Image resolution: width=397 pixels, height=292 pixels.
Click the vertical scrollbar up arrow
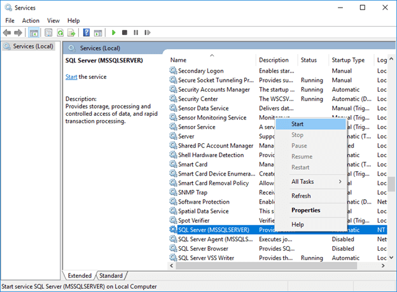(391, 59)
